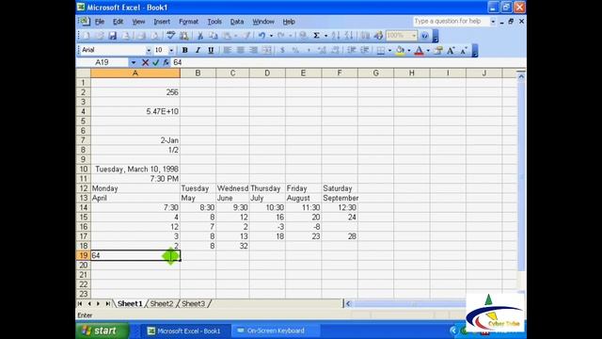Click the AutoSum sigma icon

click(x=316, y=36)
